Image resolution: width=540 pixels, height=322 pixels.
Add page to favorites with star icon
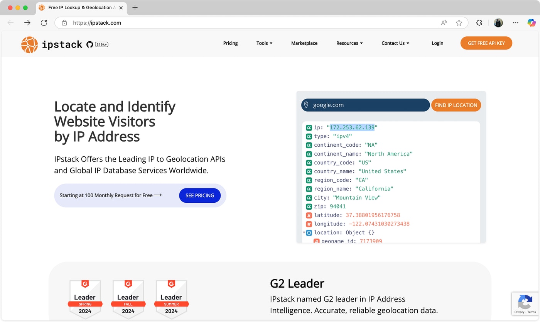[459, 23]
